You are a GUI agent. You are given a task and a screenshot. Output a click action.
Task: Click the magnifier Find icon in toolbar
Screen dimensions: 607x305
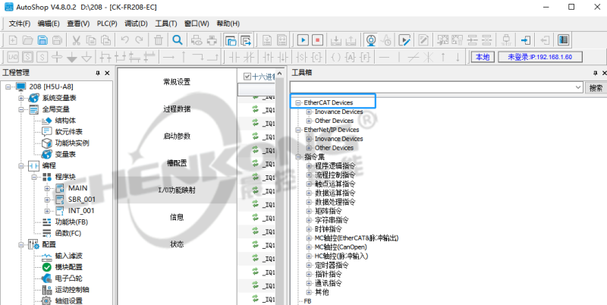(x=178, y=39)
